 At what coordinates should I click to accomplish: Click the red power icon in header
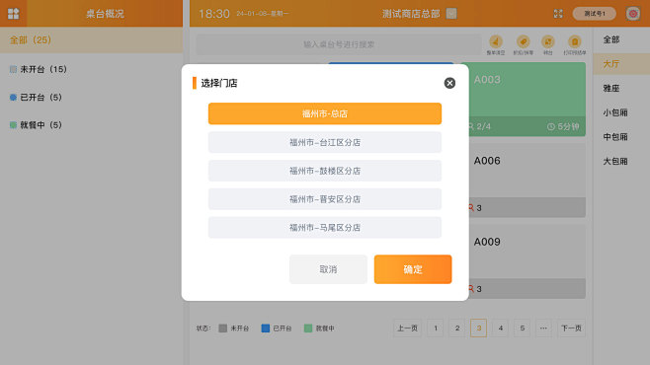[633, 14]
